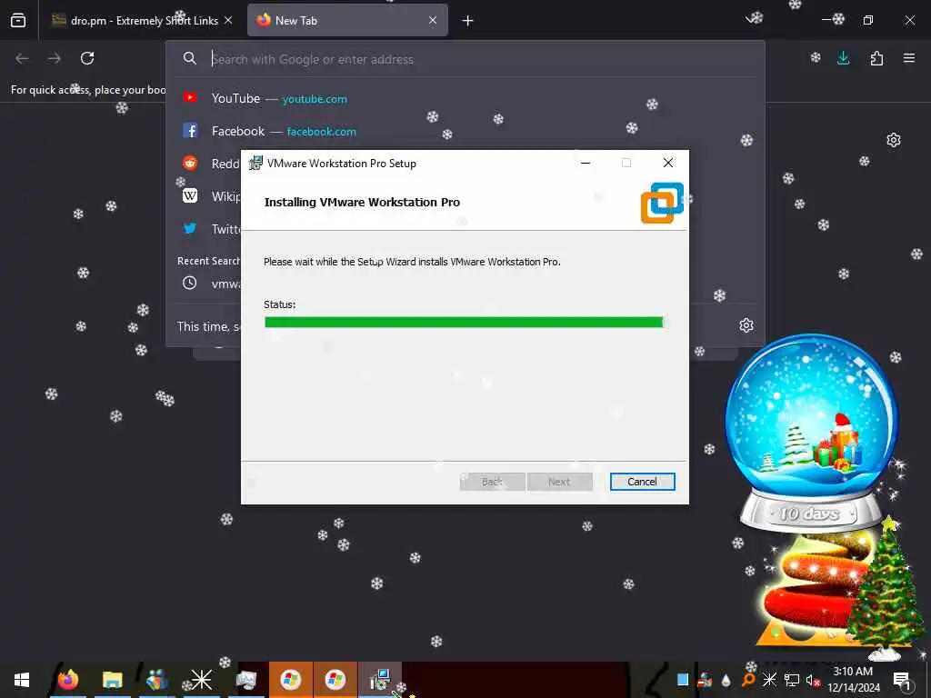Open search settings gear in suggestion panel
Image resolution: width=931 pixels, height=698 pixels.
(x=746, y=325)
